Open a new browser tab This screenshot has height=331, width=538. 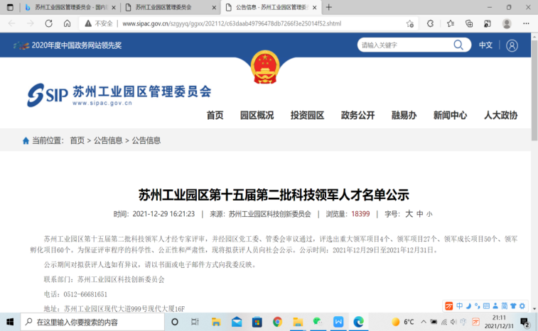329,7
